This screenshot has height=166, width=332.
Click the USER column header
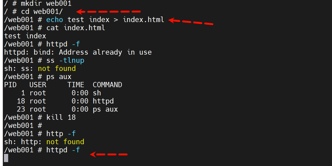pos(38,85)
